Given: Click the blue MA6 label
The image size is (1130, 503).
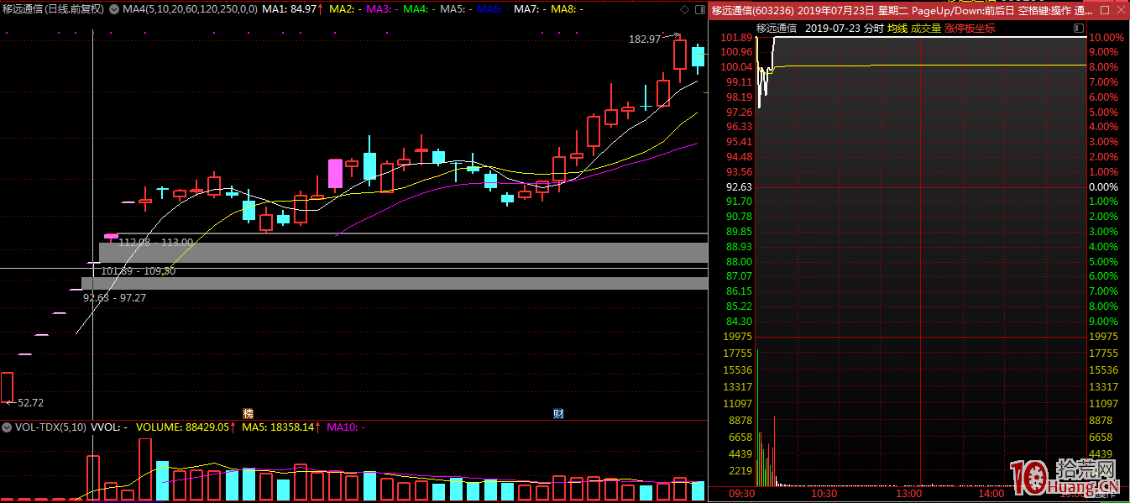Looking at the screenshot, I should 492,9.
